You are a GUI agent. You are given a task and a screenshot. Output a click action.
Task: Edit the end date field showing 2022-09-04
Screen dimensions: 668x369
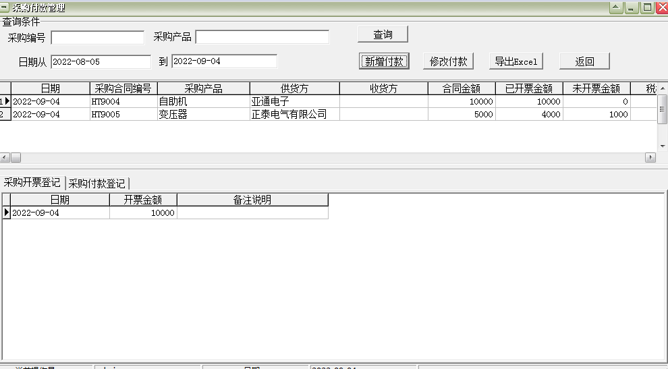[x=224, y=61]
